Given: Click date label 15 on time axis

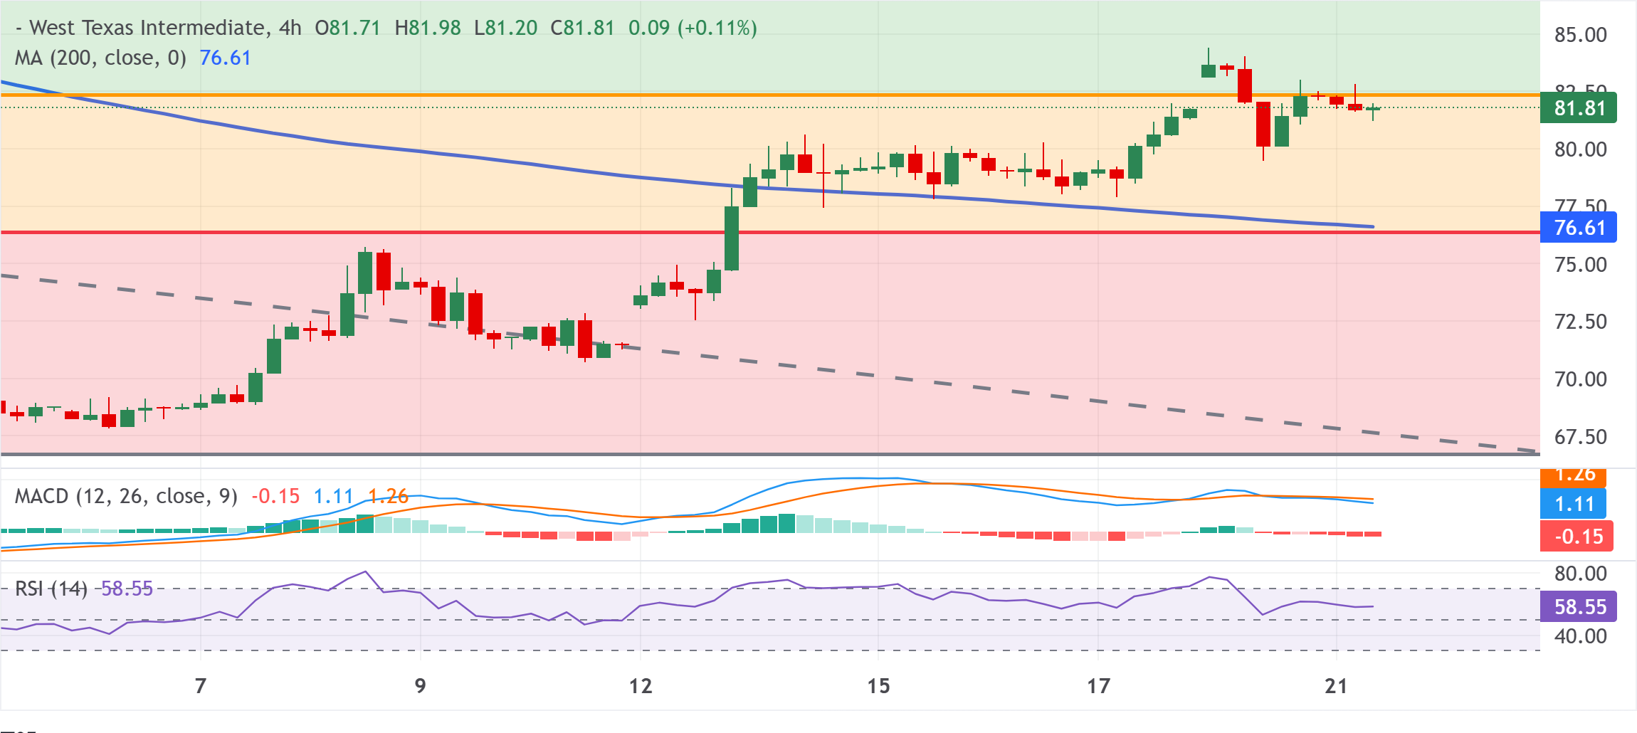Looking at the screenshot, I should pyautogui.click(x=878, y=686).
